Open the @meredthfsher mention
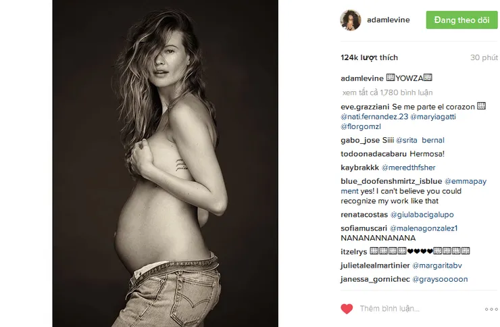This screenshot has width=500, height=327. 409,168
